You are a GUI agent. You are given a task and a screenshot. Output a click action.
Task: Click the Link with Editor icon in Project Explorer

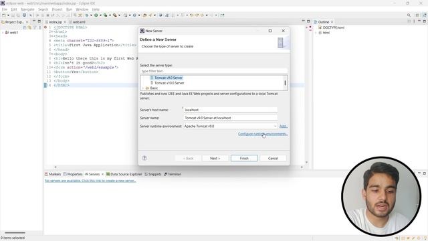point(29,27)
